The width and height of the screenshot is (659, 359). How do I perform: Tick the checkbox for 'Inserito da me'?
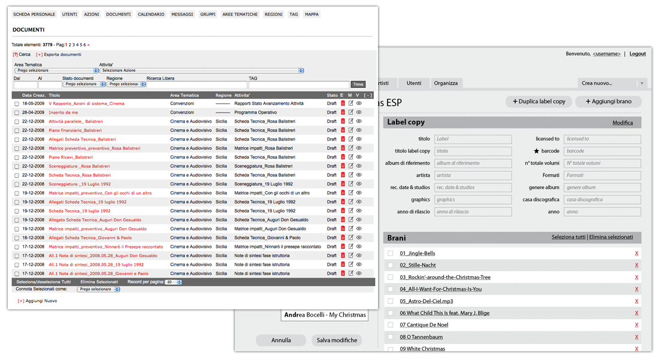[x=17, y=112]
